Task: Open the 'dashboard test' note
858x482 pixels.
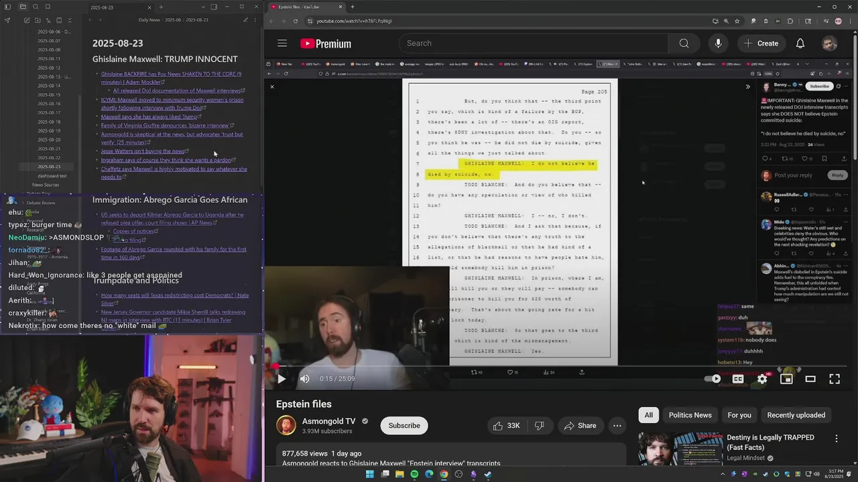Action: point(52,175)
